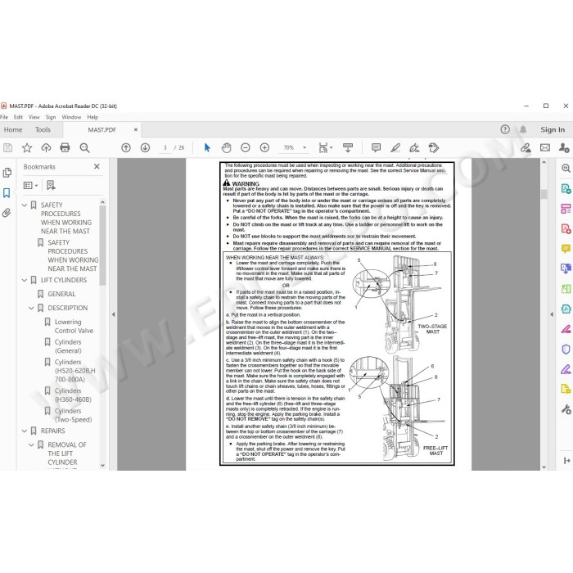Collapse the REPAIRS bookmark
The width and height of the screenshot is (573, 573).
click(25, 431)
